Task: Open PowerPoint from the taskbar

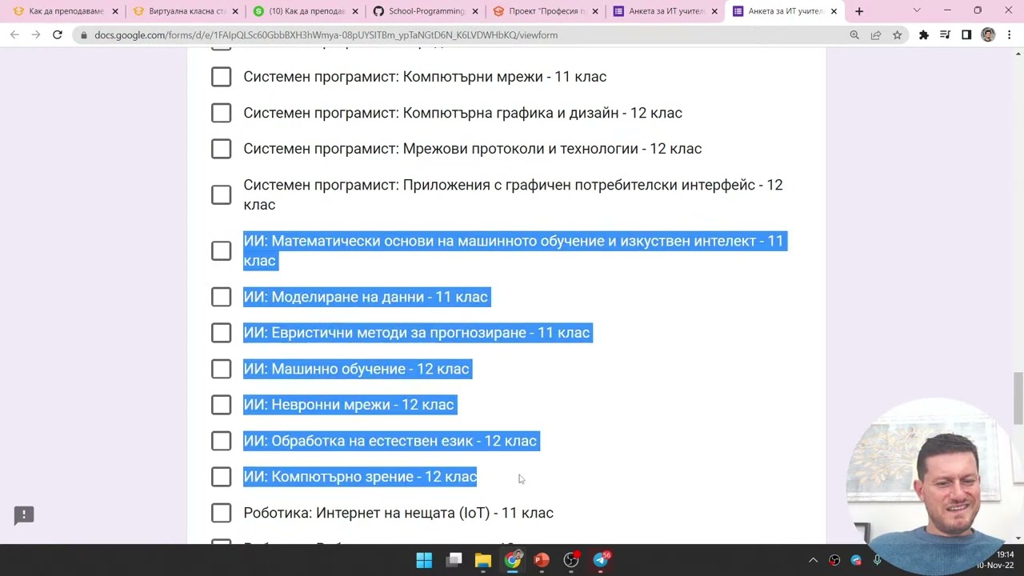Action: click(542, 560)
